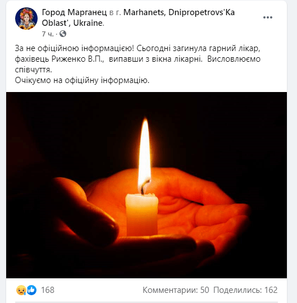Open 'Поделились: 162' shares list
The height and width of the screenshot is (303, 297).
(245, 290)
